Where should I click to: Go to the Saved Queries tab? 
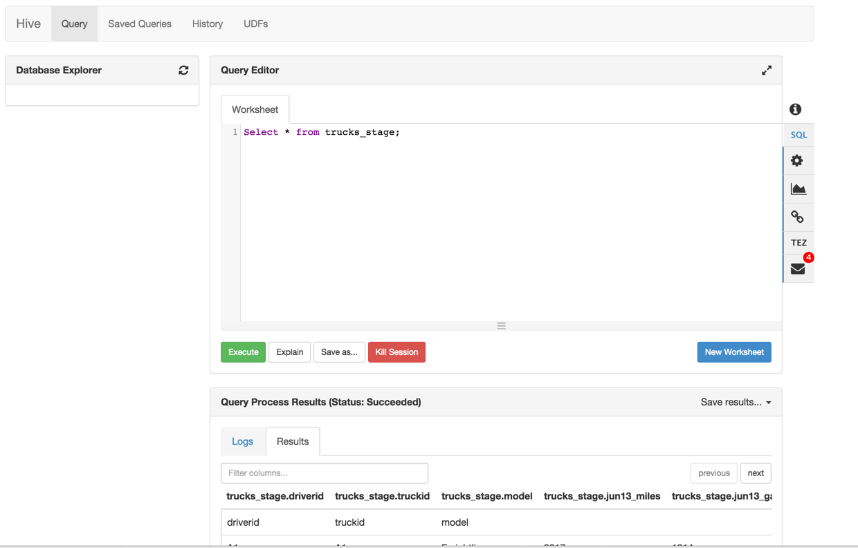(x=139, y=23)
